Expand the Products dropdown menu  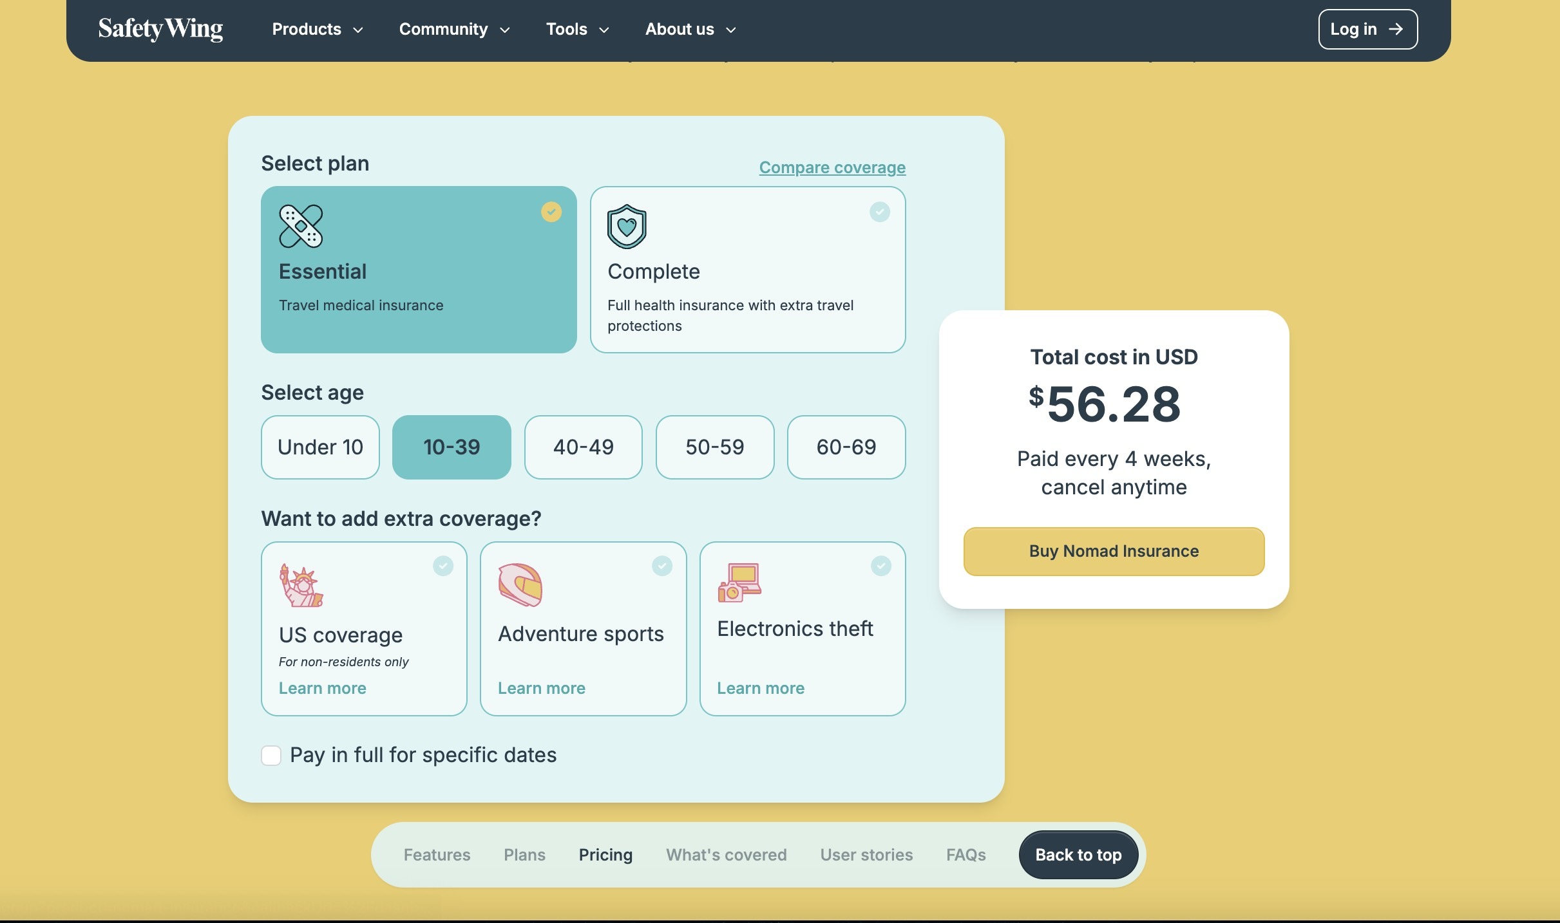[x=317, y=29]
